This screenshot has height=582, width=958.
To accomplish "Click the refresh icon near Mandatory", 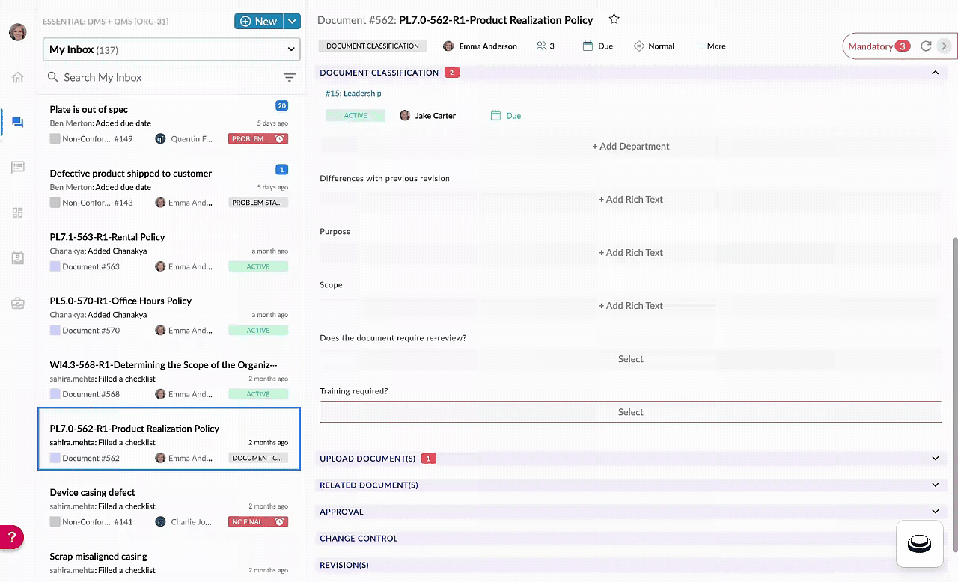I will pyautogui.click(x=926, y=46).
